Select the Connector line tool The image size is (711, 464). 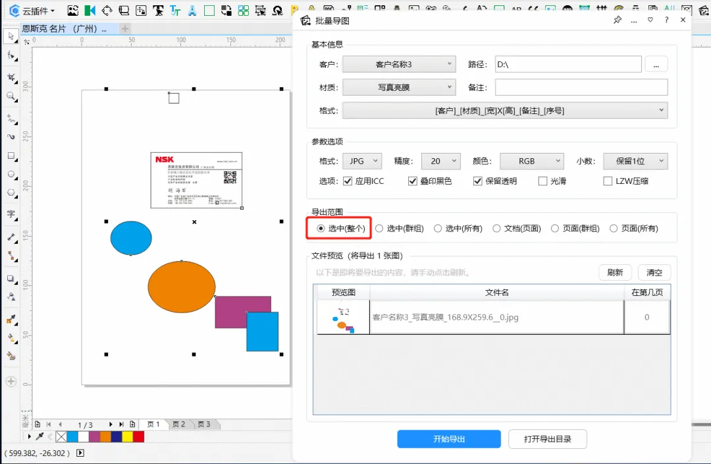(11, 256)
